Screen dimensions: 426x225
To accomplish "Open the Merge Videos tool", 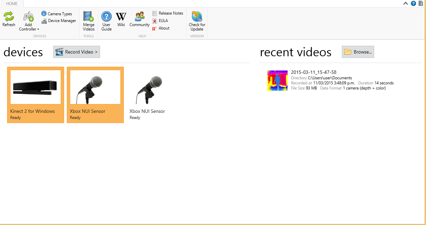I will (x=89, y=21).
